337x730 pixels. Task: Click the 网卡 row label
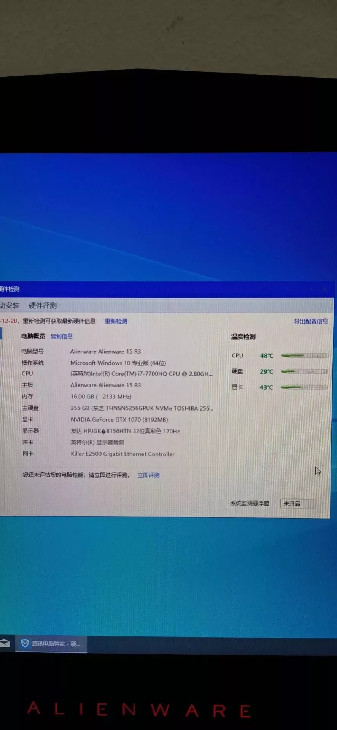(28, 454)
